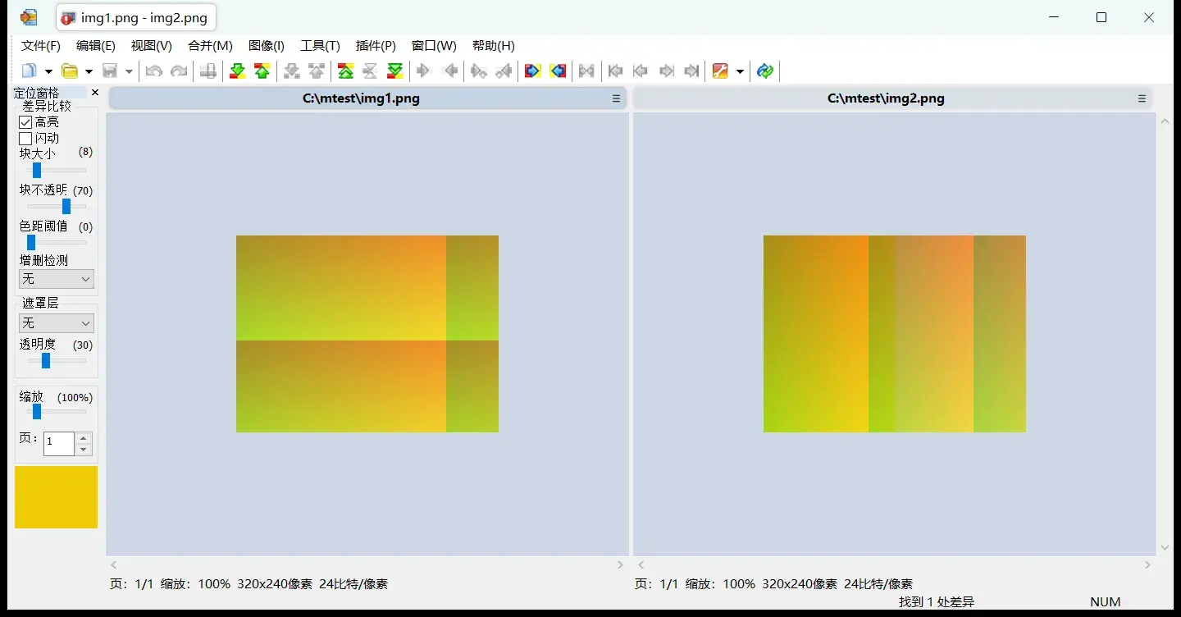Open the img1.png pane header menu icon
This screenshot has width=1181, height=617.
616,98
